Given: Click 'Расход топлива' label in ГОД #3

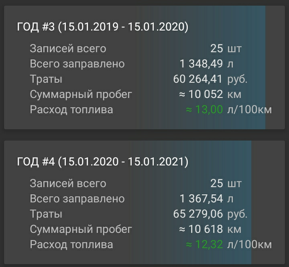Looking at the screenshot, I should [x=71, y=110].
